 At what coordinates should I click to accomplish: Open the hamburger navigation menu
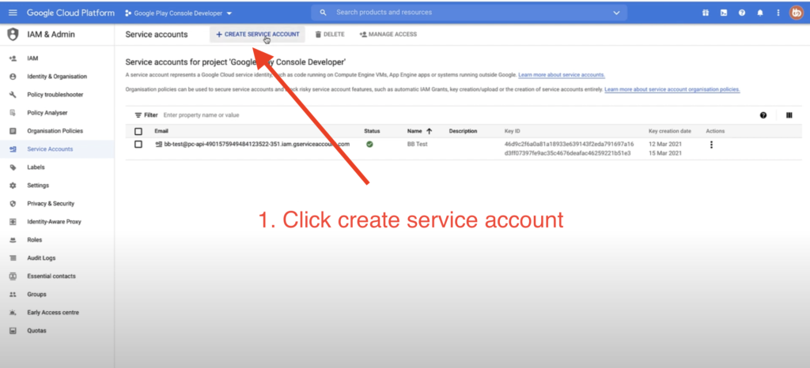12,13
